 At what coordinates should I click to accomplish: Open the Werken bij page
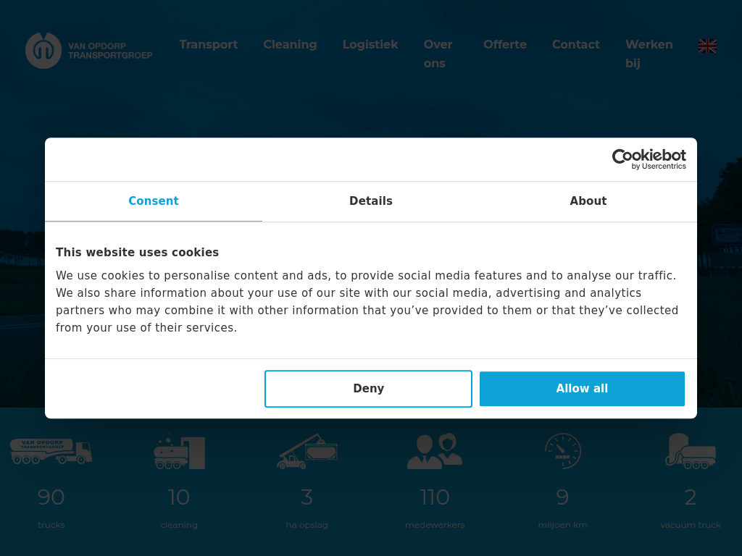click(649, 54)
